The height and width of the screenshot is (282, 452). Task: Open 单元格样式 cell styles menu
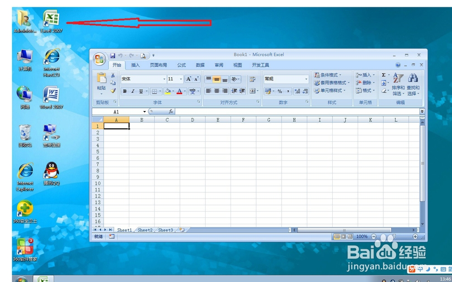point(330,90)
